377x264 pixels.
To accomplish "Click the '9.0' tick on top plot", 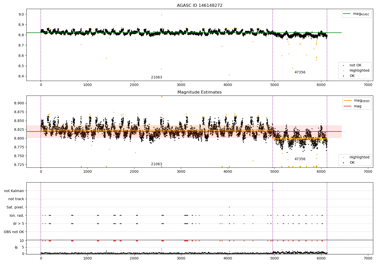I will click(x=21, y=14).
